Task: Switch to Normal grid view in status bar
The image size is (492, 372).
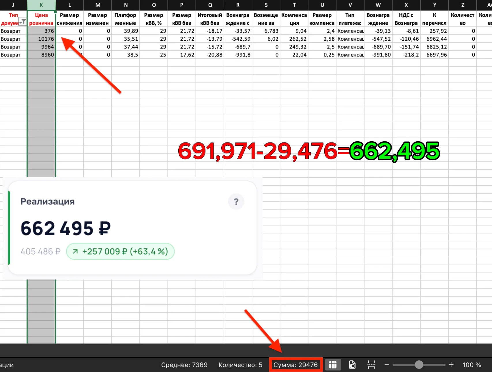Action: [333, 365]
